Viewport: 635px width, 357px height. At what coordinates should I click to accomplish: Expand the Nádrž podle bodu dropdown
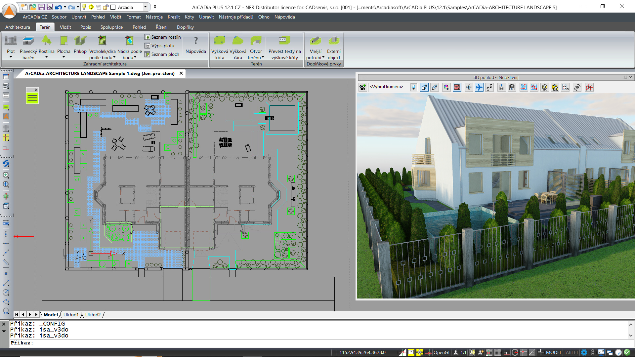point(135,57)
